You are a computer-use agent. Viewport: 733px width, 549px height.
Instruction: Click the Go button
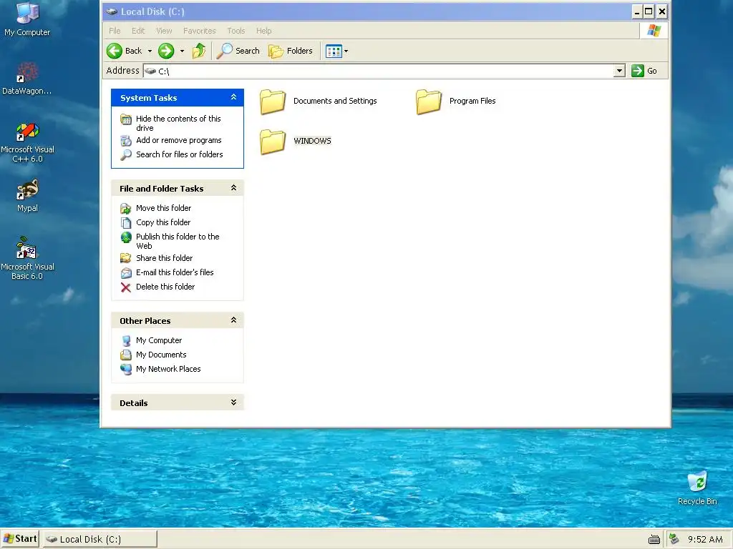click(644, 71)
